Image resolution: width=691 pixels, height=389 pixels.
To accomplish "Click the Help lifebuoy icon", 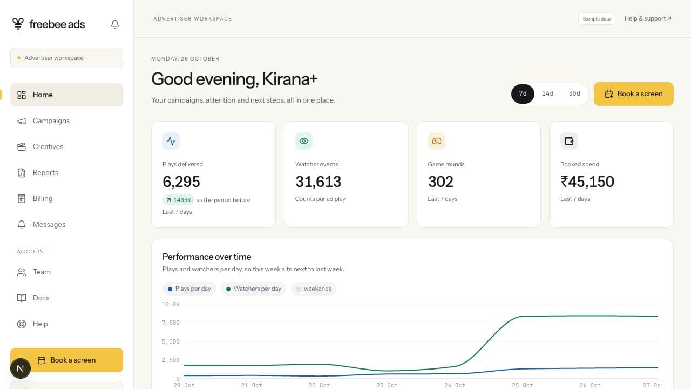I will (x=22, y=324).
